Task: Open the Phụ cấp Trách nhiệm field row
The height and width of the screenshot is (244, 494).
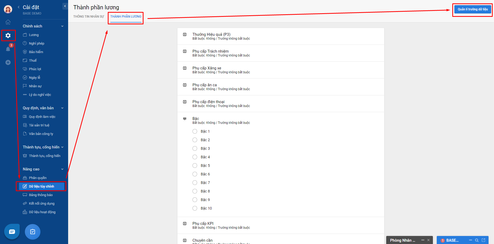Action: pyautogui.click(x=281, y=53)
